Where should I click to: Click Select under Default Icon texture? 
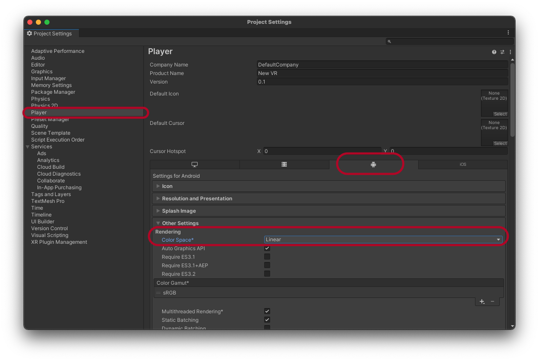(x=500, y=114)
